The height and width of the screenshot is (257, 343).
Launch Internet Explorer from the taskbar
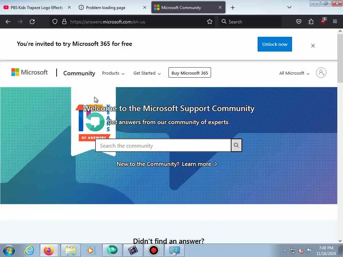[29, 250]
